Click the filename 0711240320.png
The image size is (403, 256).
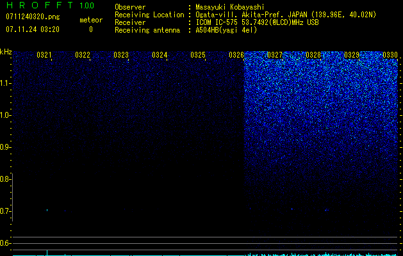tap(33, 17)
